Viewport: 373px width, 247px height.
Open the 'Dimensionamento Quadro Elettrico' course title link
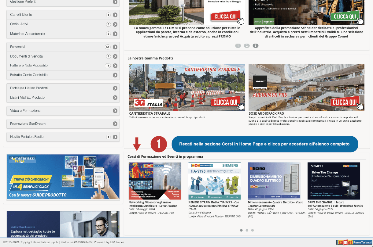(x=275, y=204)
